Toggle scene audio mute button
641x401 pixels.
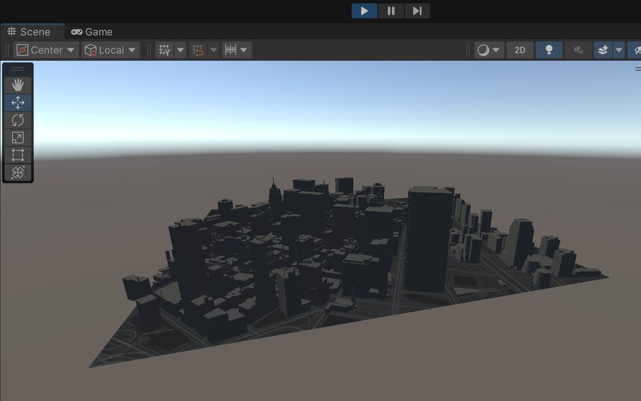tap(578, 50)
